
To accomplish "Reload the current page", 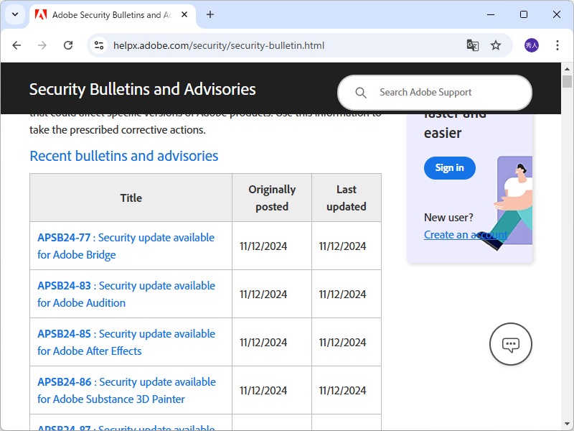I will tap(68, 45).
